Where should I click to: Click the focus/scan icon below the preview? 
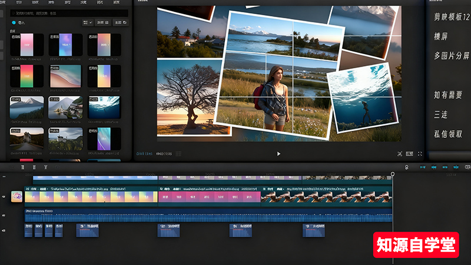(400, 154)
